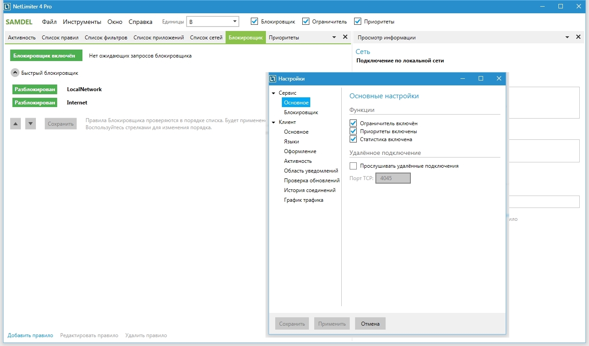Click the Сеть heading in info panel

(363, 51)
